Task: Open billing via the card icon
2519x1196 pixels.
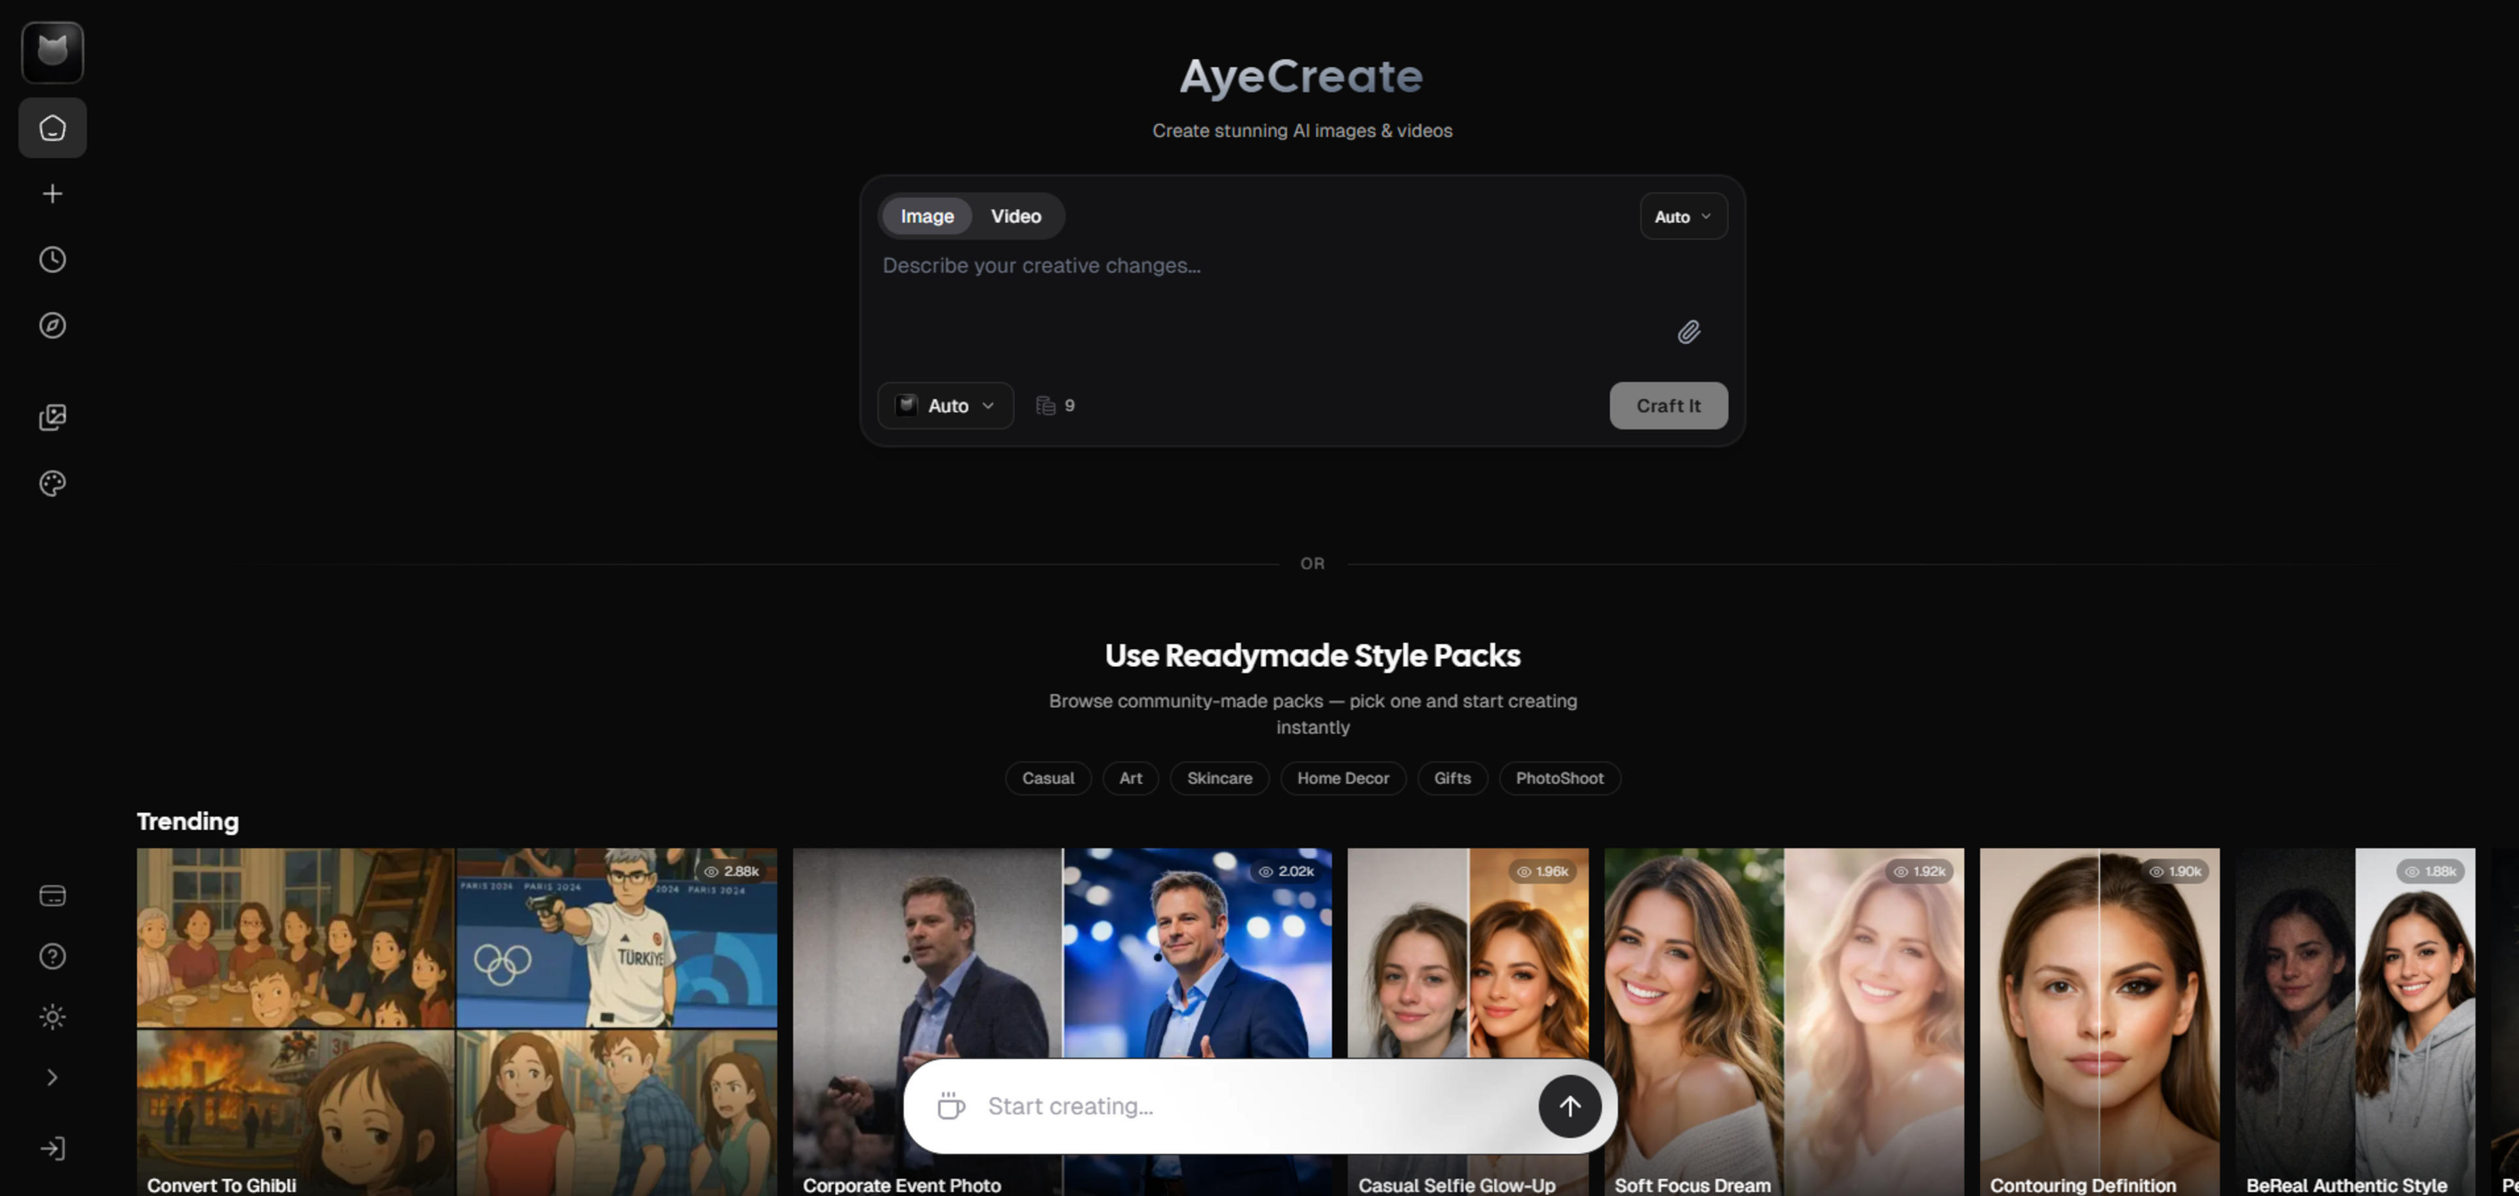Action: [x=52, y=896]
